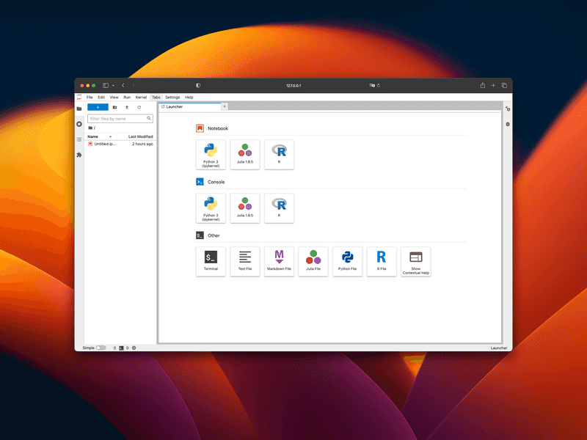Sort files by the Name column
This screenshot has height=440, width=587.
(93, 136)
